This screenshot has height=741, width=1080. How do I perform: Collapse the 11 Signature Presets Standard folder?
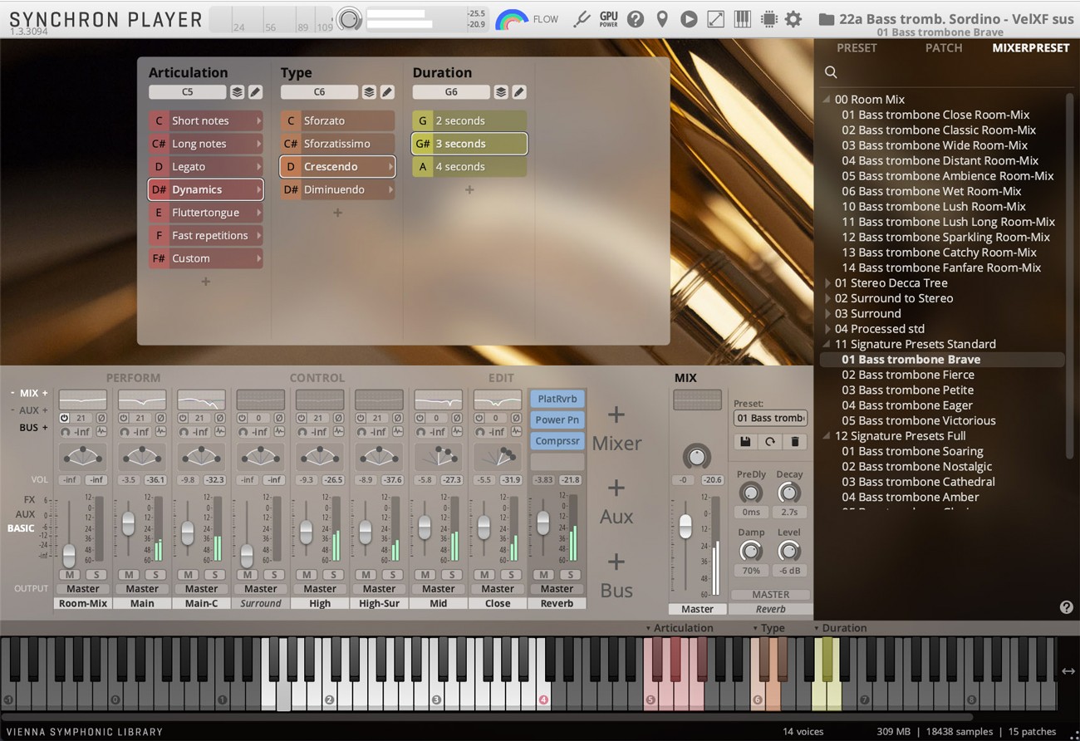(x=827, y=345)
